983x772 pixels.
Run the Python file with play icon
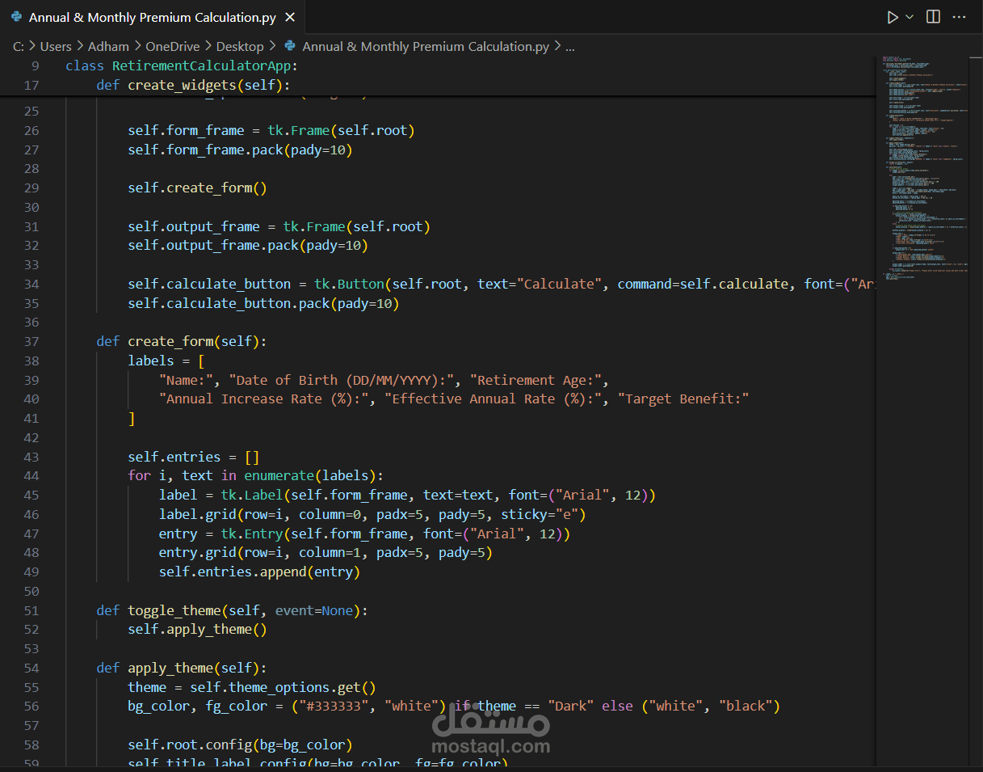(x=892, y=17)
